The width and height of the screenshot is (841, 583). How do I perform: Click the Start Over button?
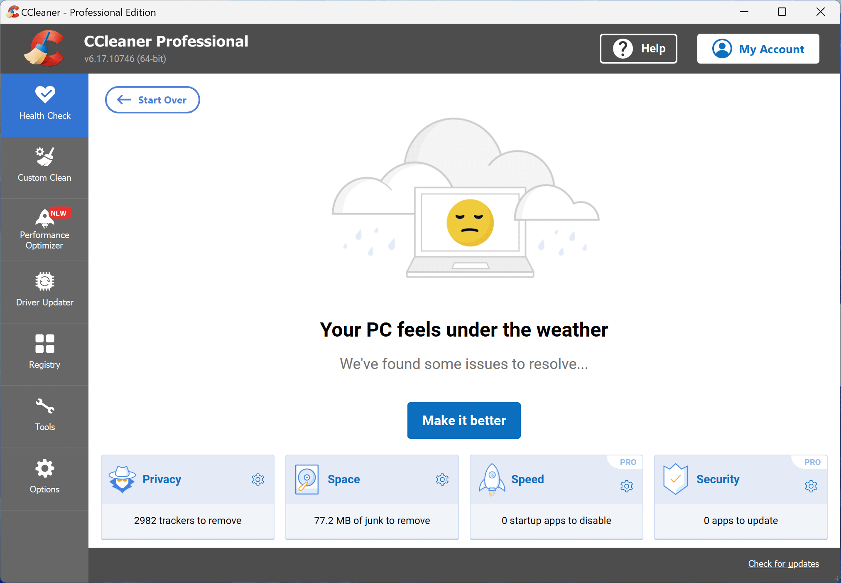coord(152,100)
